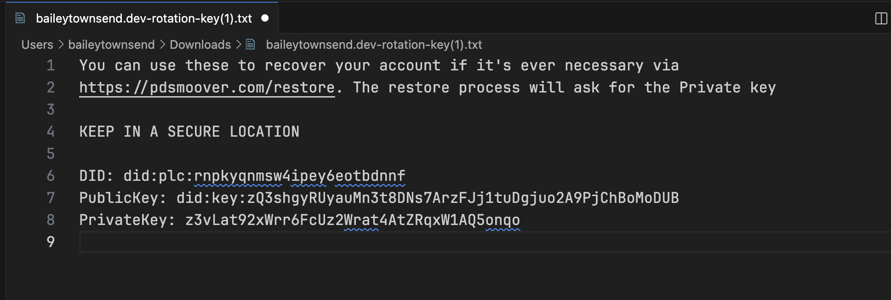The image size is (891, 300).
Task: Click line number 1 in the gutter
Action: tap(51, 65)
